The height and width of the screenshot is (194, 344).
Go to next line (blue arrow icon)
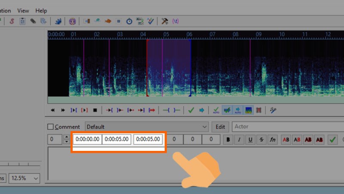point(202,110)
